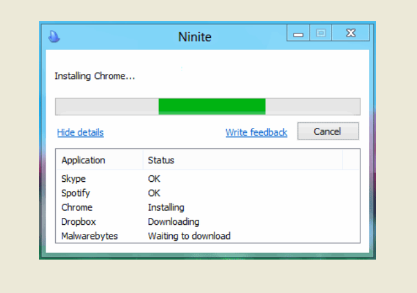Viewport: 417px width, 293px height.
Task: Click the Installing status for Chrome
Action: click(x=166, y=207)
